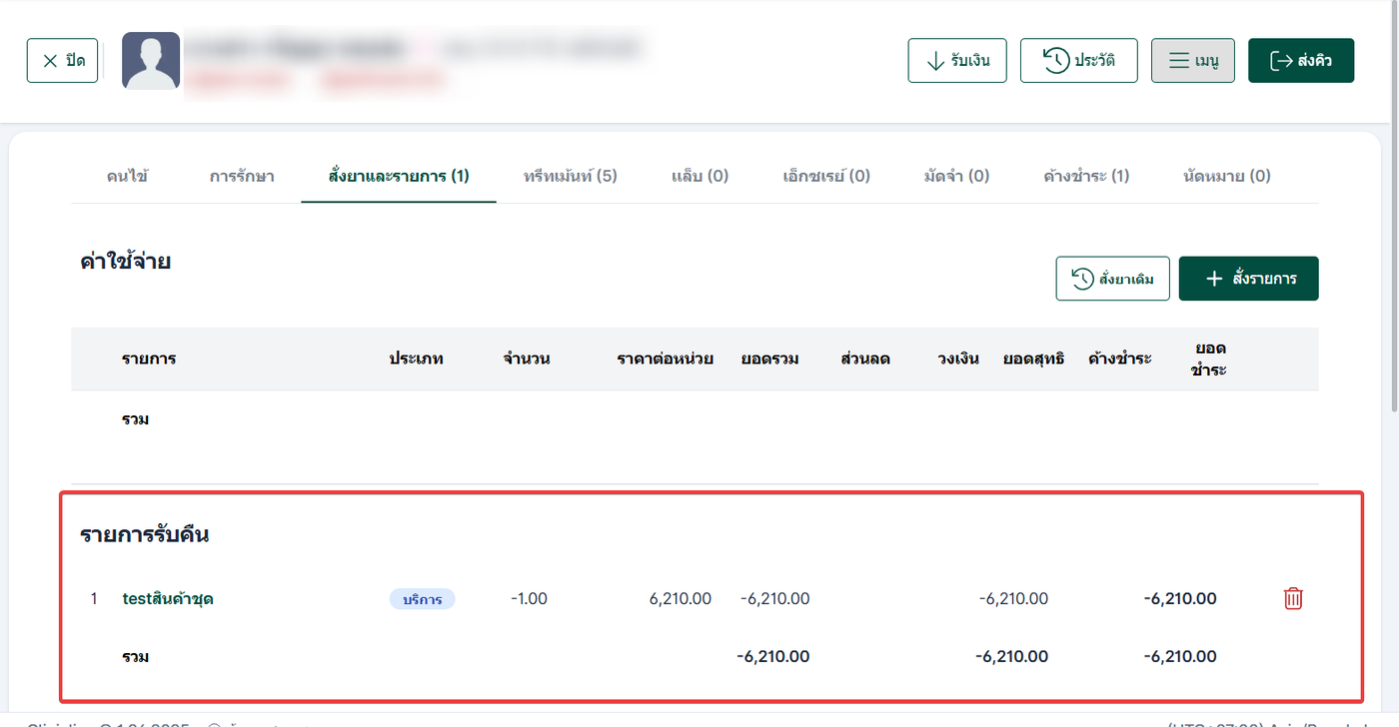Viewport: 1399px width, 727px height.
Task: Select the สั่งยาและรายการ (1) tab
Action: point(399,176)
